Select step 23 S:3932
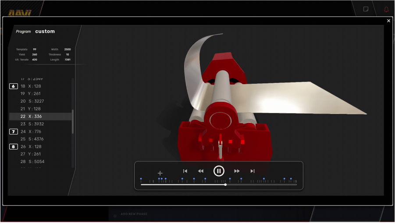The height and width of the screenshot is (224, 395). click(x=40, y=124)
